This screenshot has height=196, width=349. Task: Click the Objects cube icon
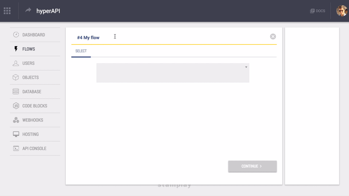click(x=16, y=77)
